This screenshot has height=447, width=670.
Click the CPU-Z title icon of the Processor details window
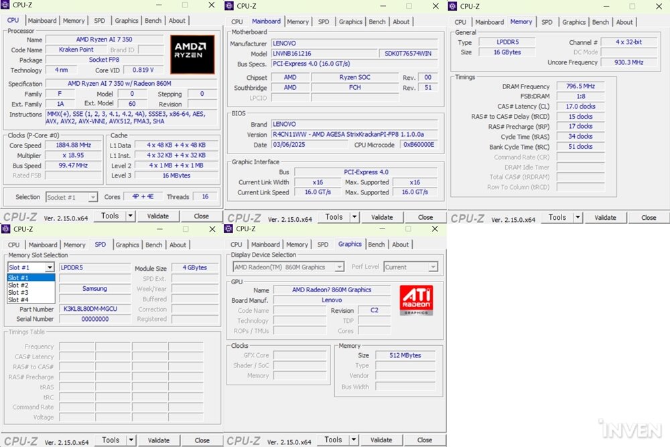pyautogui.click(x=6, y=5)
